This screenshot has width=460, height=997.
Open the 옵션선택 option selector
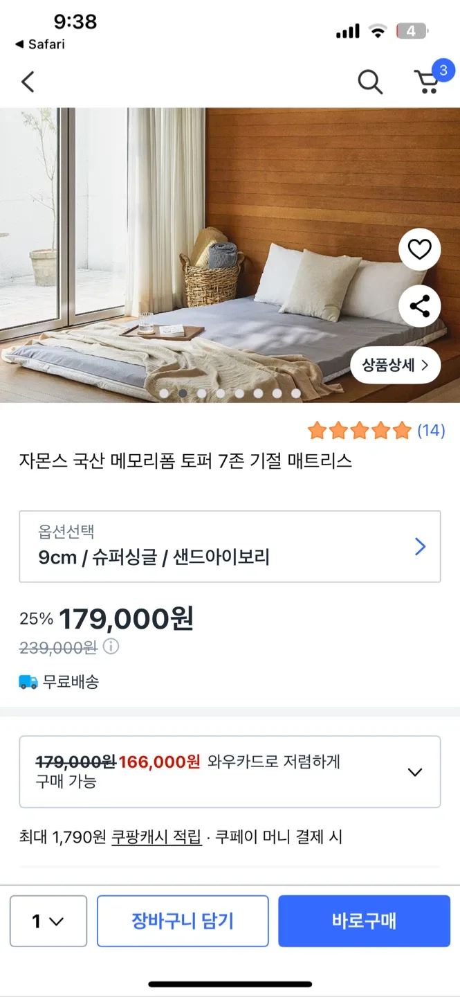(230, 546)
